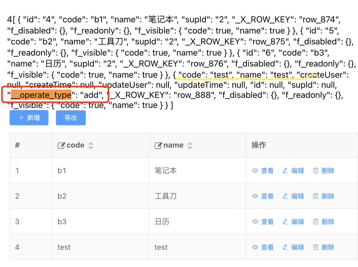Open 查看 link for the 工具刀 row
The width and height of the screenshot is (358, 267).
(267, 196)
